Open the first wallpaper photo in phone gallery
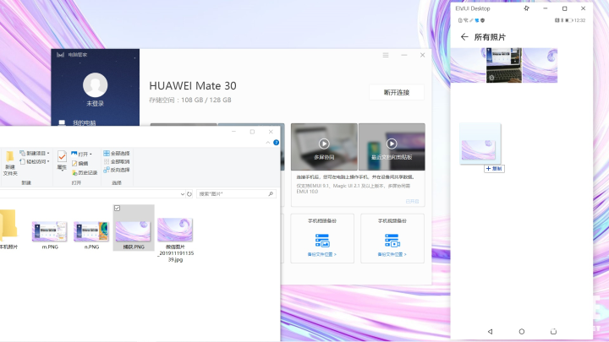 [468, 65]
